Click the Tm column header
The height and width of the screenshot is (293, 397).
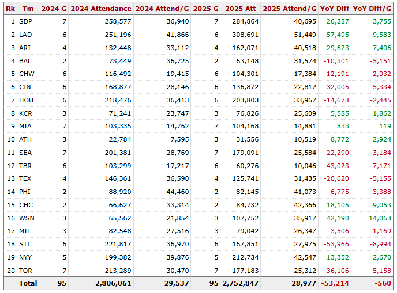tap(27, 9)
